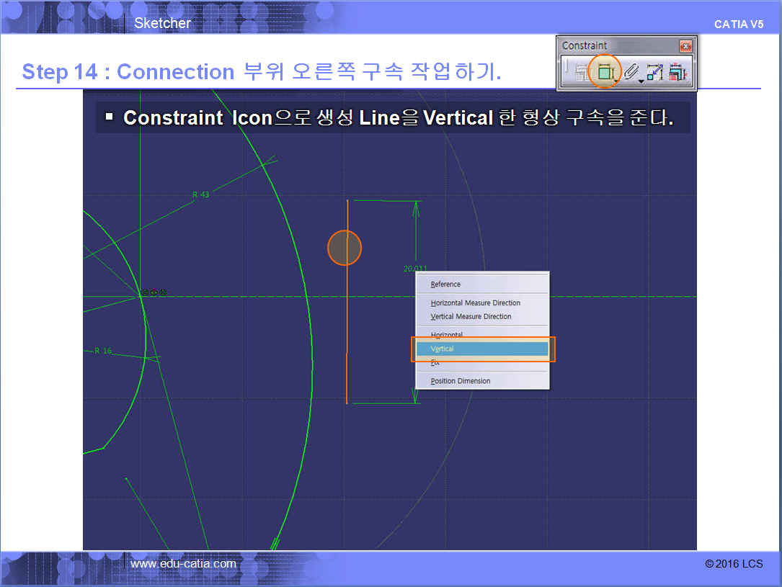This screenshot has width=782, height=587.
Task: Select the highlighted Constraint tool icon
Action: point(604,72)
